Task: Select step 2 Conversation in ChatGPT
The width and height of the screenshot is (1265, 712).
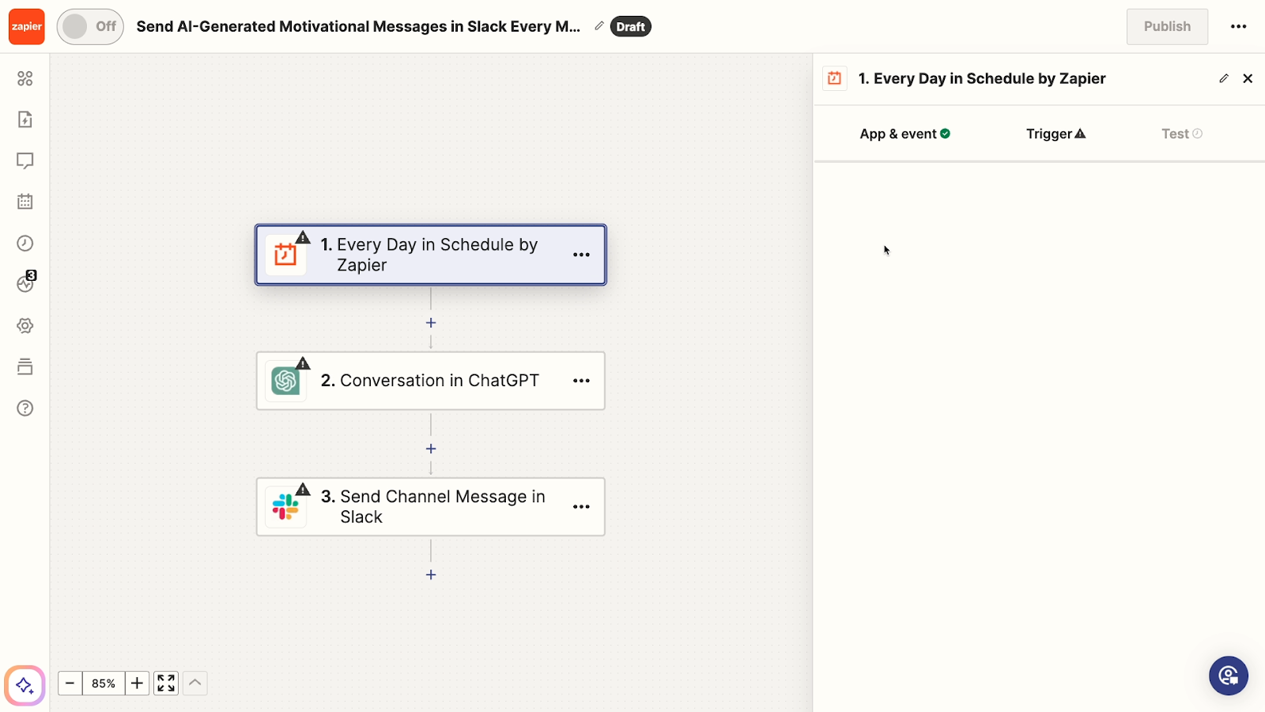Action: (x=431, y=381)
